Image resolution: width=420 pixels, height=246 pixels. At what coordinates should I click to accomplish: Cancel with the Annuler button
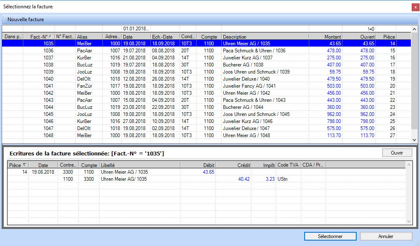pyautogui.click(x=386, y=236)
